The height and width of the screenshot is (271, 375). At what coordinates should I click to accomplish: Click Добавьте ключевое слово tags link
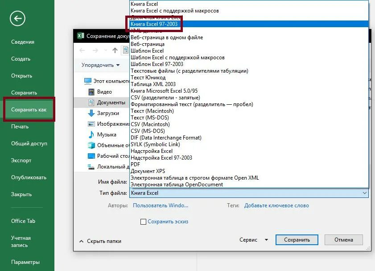276,205
